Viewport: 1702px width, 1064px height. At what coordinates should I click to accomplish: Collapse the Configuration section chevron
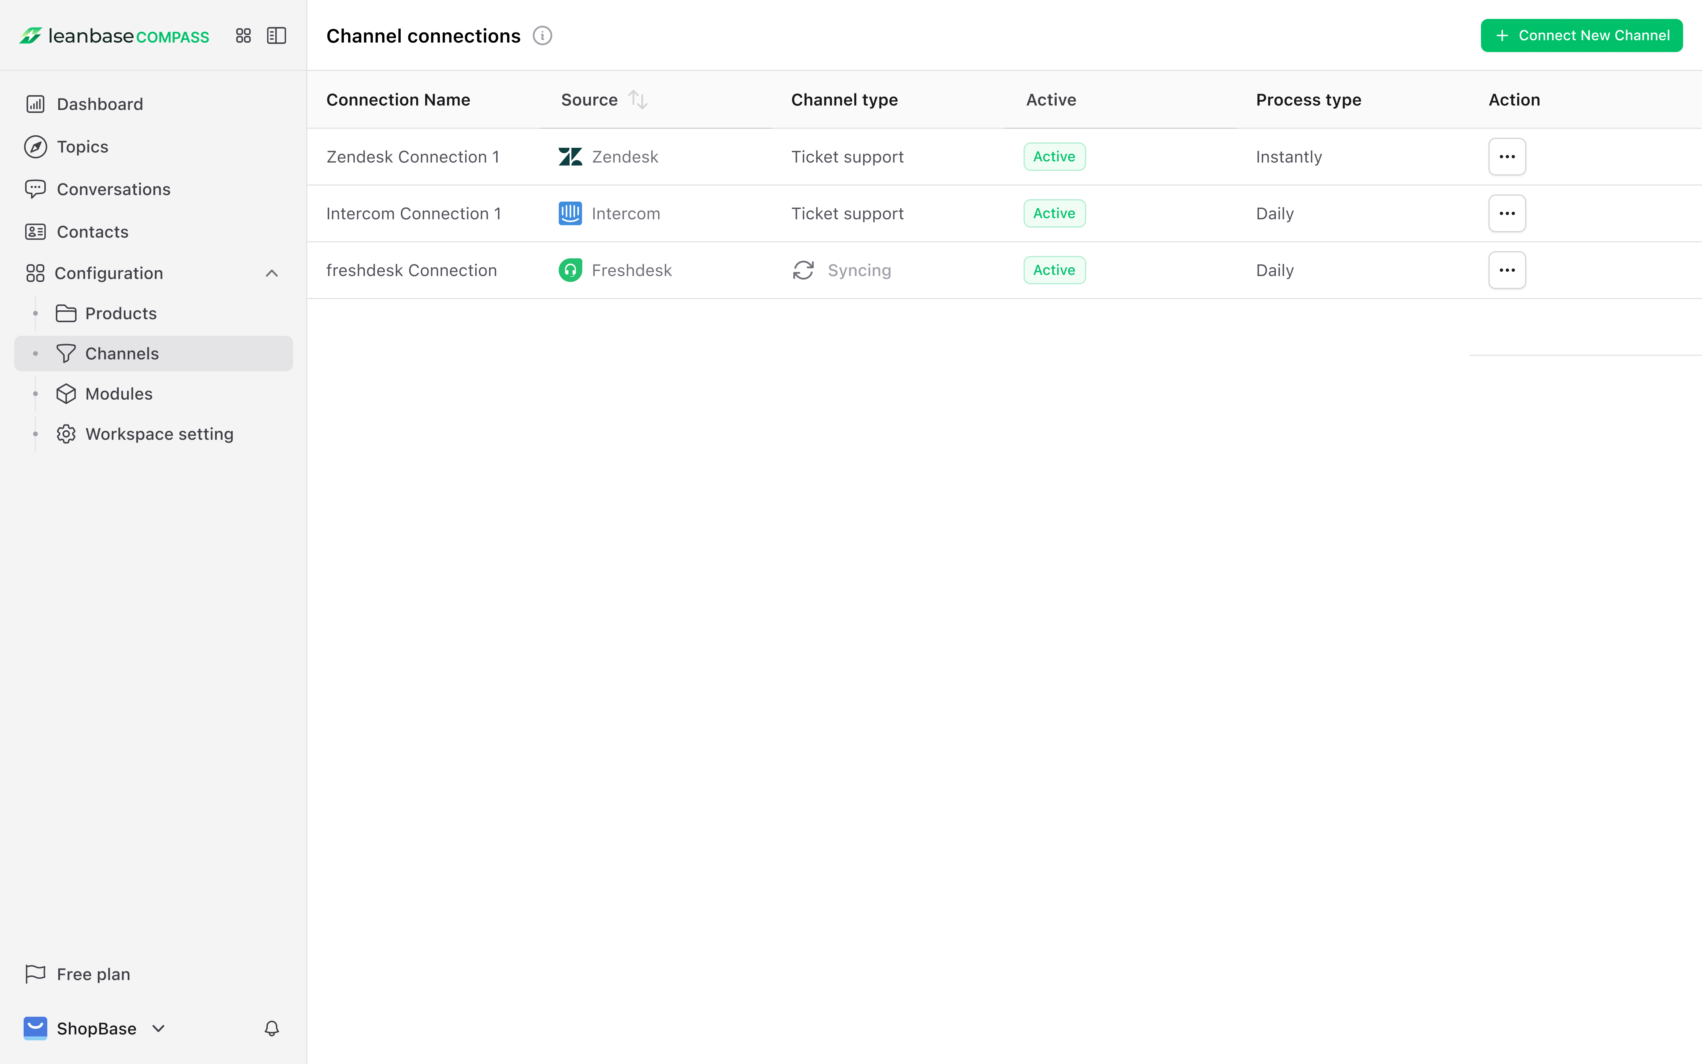point(272,273)
